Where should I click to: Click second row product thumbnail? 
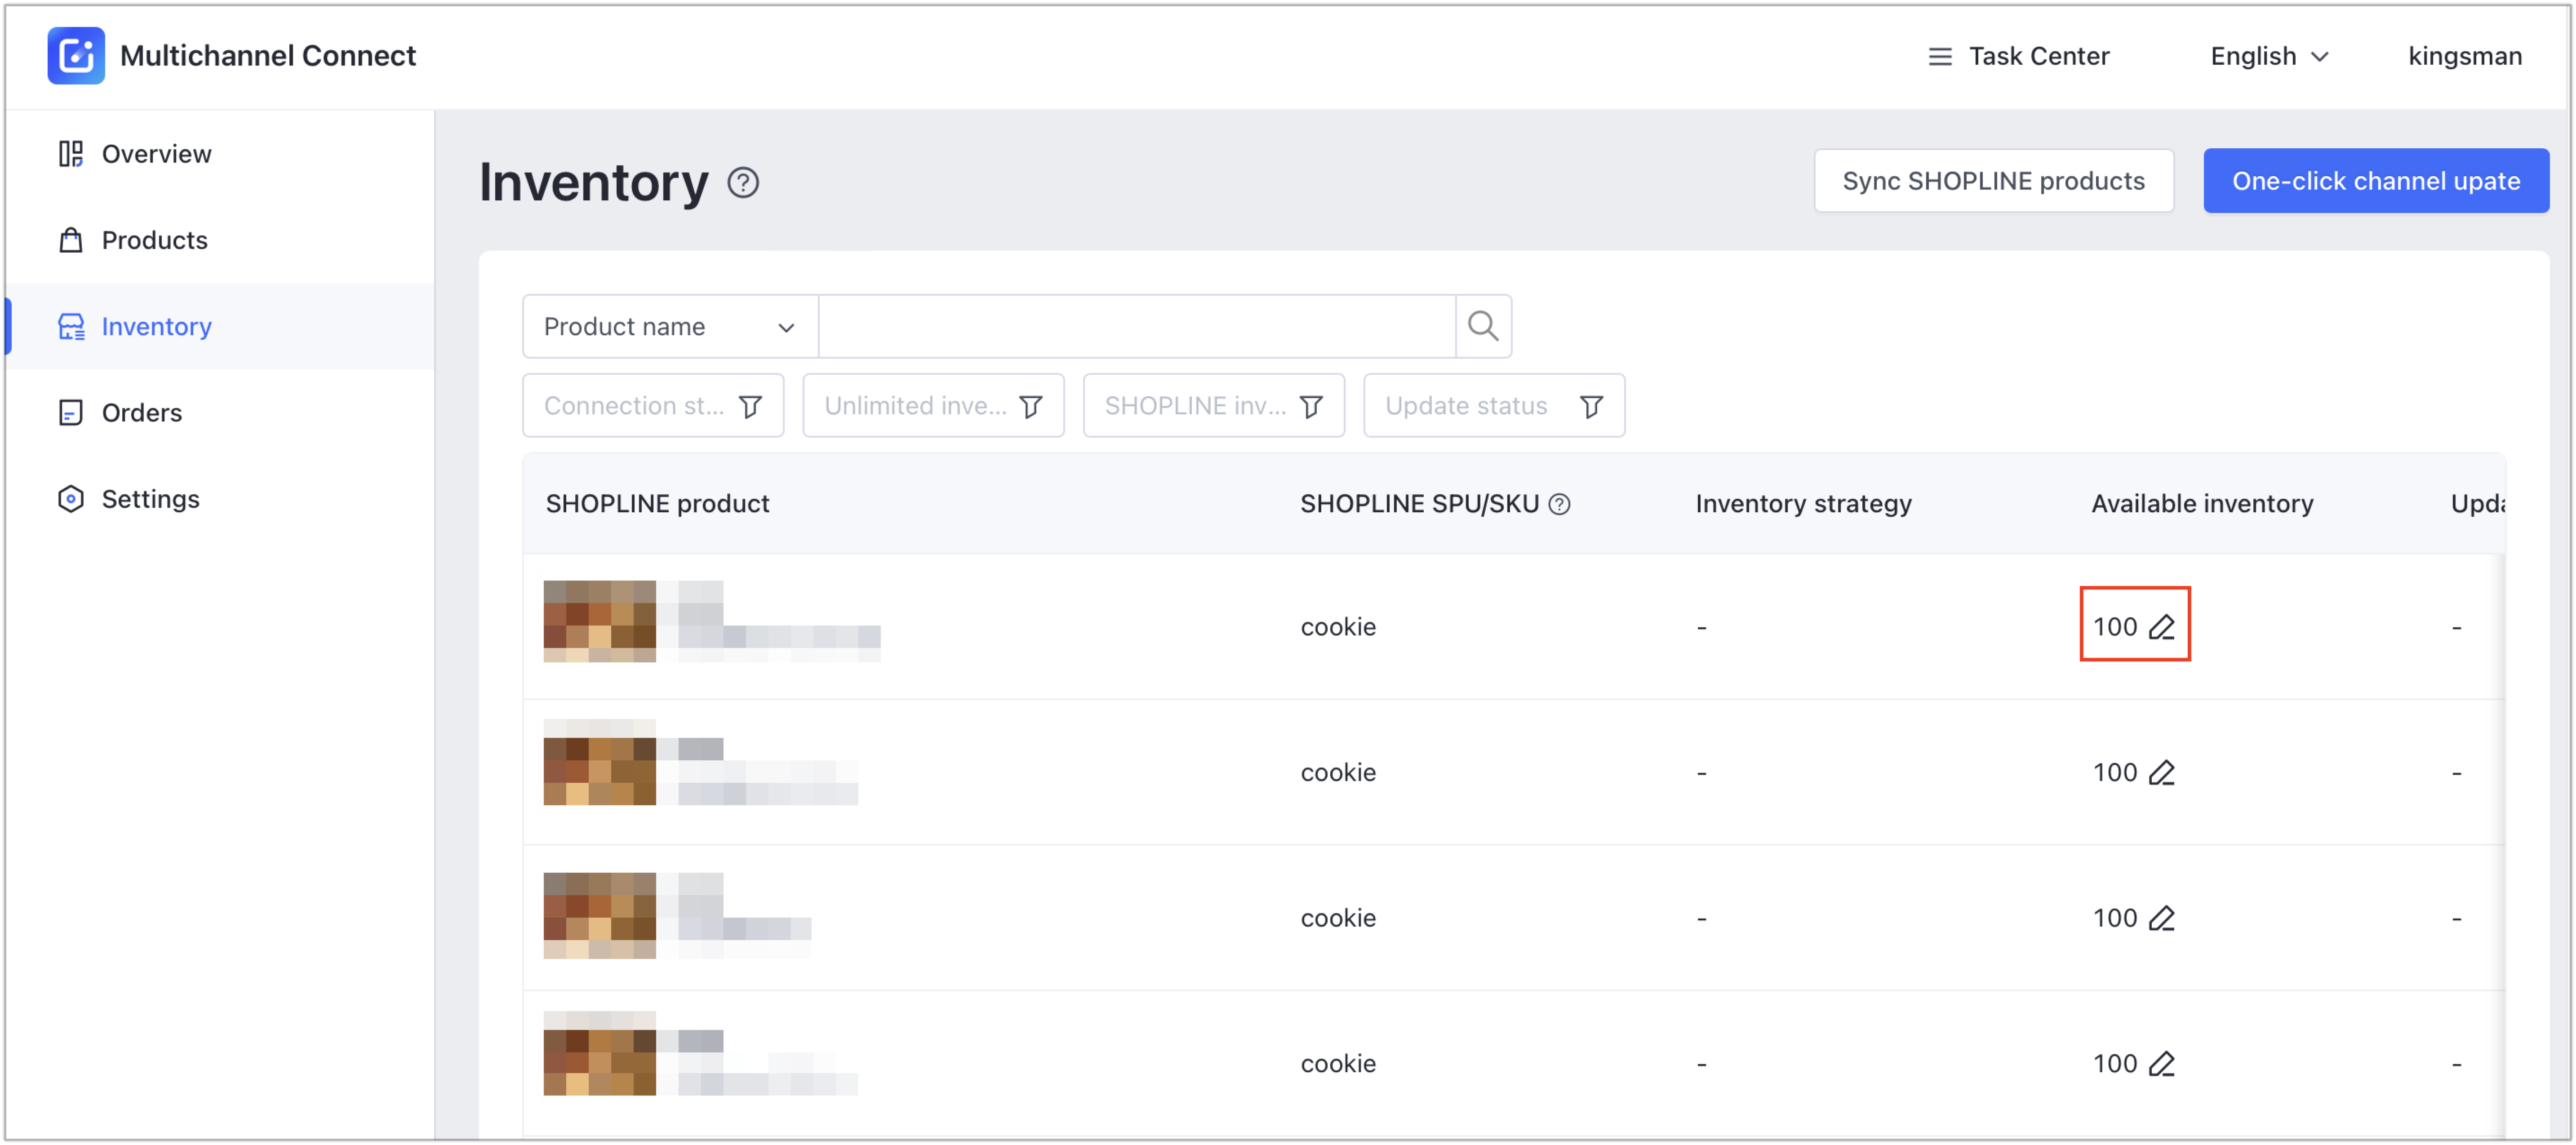pyautogui.click(x=599, y=763)
